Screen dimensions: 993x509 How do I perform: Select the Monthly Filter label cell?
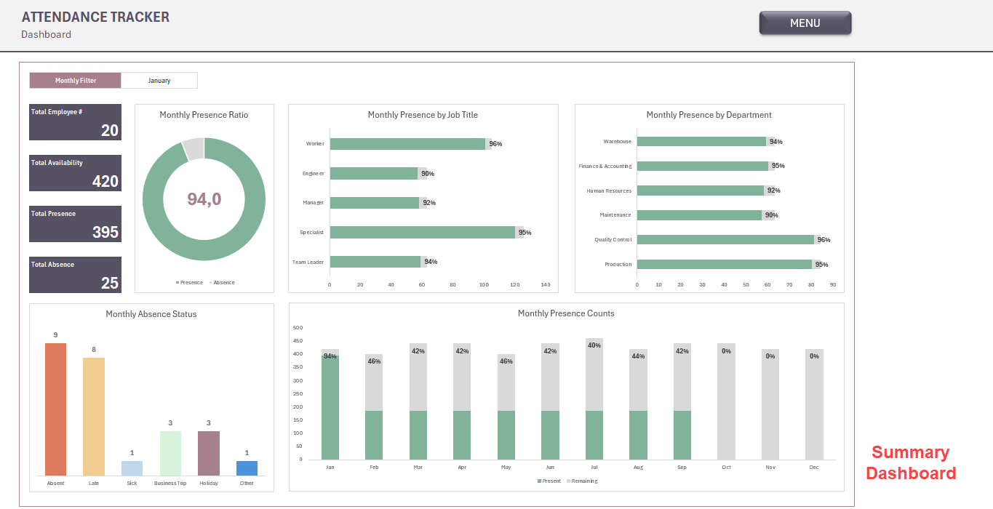pos(76,81)
